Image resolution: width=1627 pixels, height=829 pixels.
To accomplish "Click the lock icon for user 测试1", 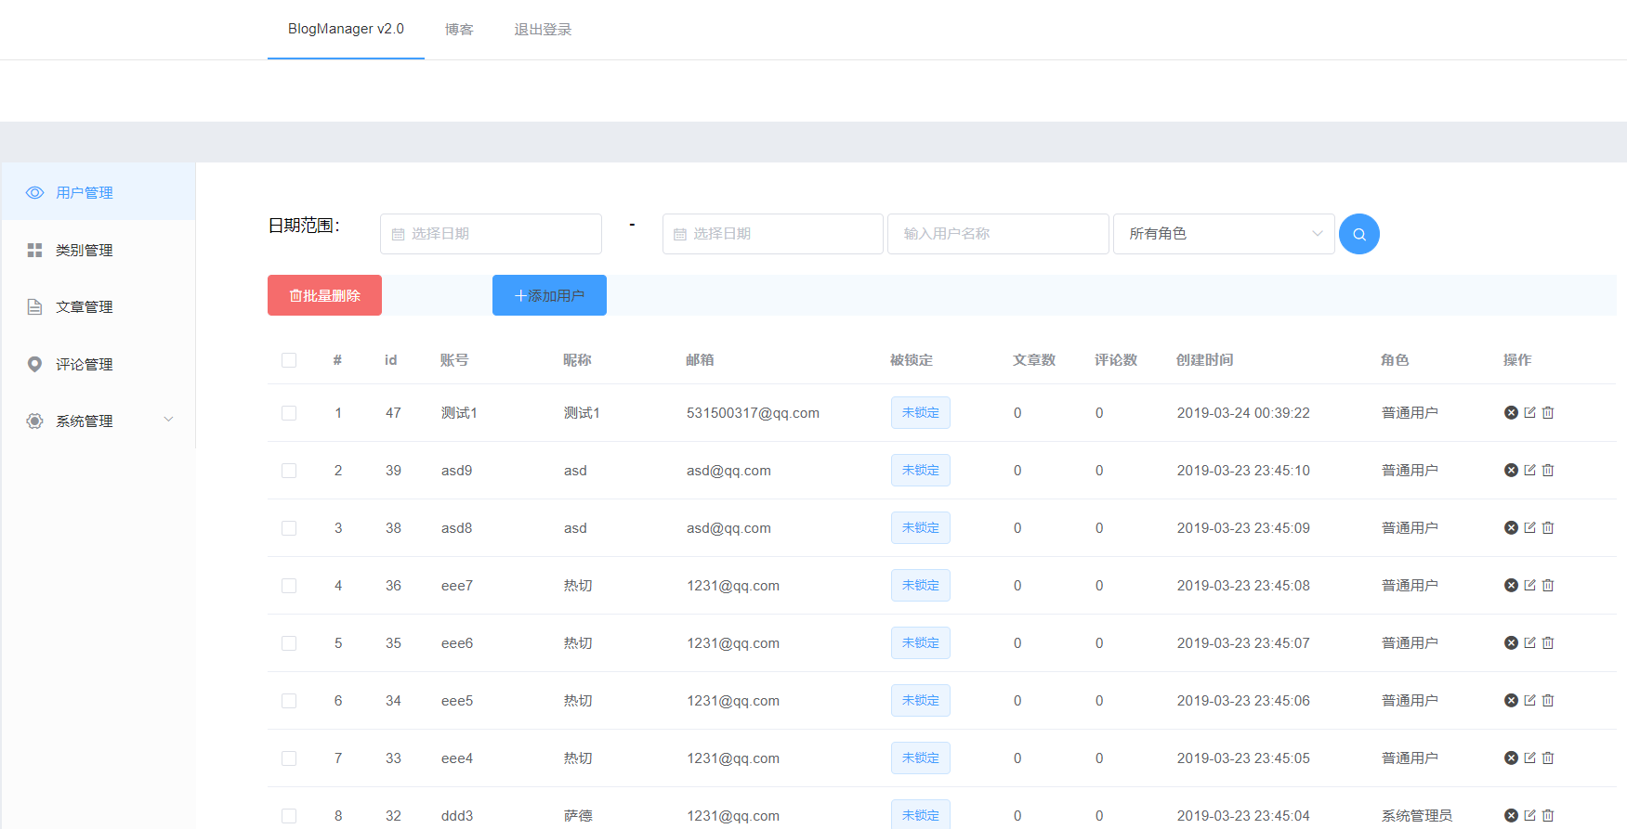I will pyautogui.click(x=1511, y=412).
